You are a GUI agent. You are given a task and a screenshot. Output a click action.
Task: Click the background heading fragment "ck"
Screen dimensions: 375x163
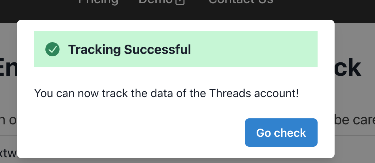tap(349, 68)
